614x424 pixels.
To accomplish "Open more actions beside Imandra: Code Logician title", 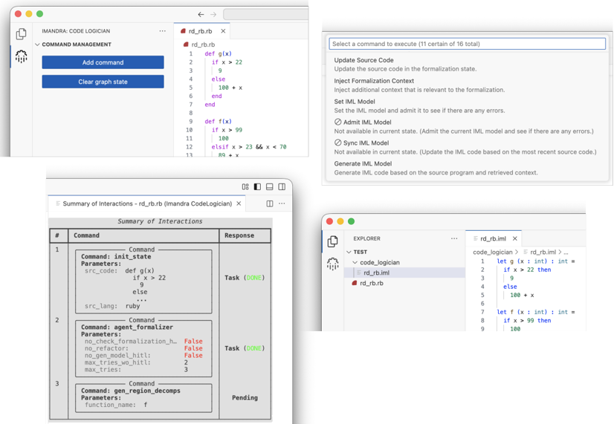I will click(162, 31).
